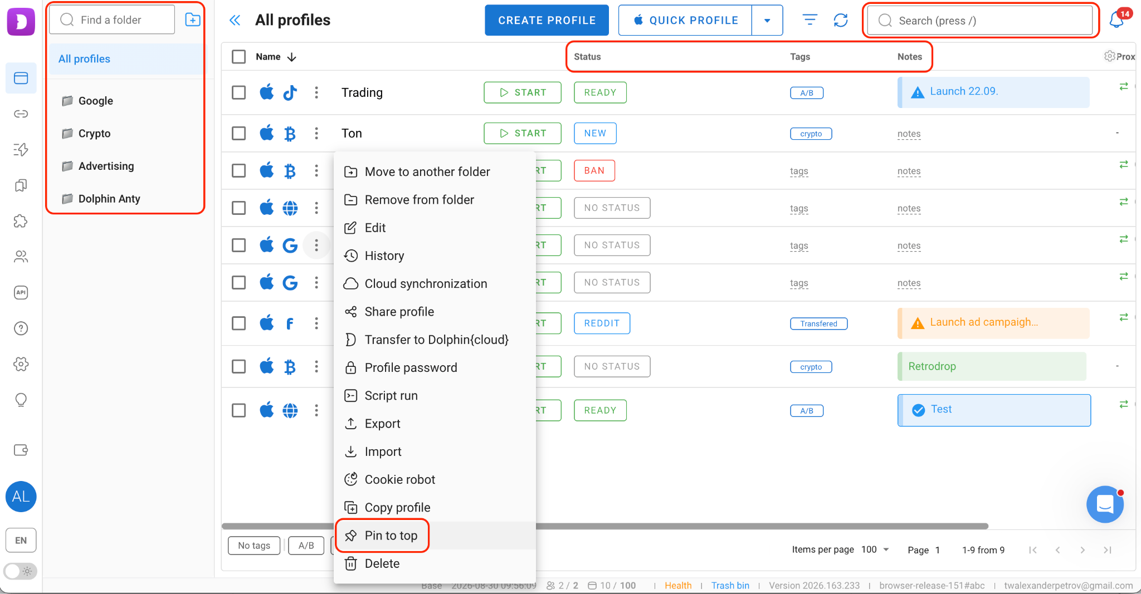The image size is (1141, 594).
Task: Open the Quick Profile dropdown arrow
Action: coord(767,21)
